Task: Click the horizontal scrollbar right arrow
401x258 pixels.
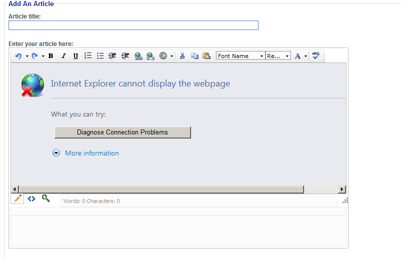Action: coord(342,189)
